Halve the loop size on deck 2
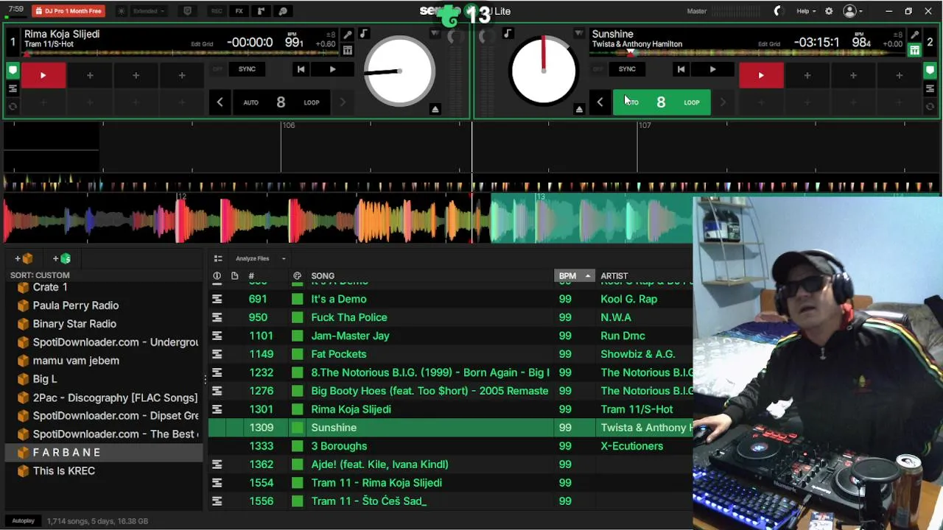The image size is (943, 530). 600,102
